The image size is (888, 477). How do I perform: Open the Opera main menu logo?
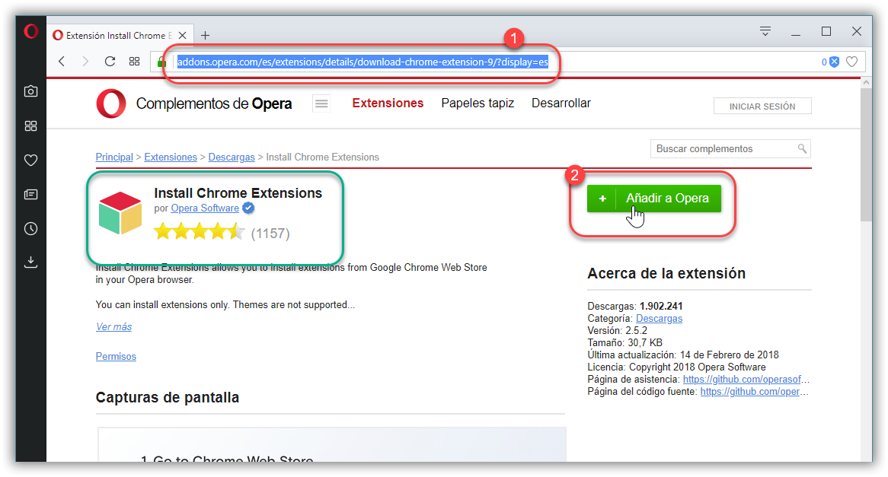(x=30, y=31)
